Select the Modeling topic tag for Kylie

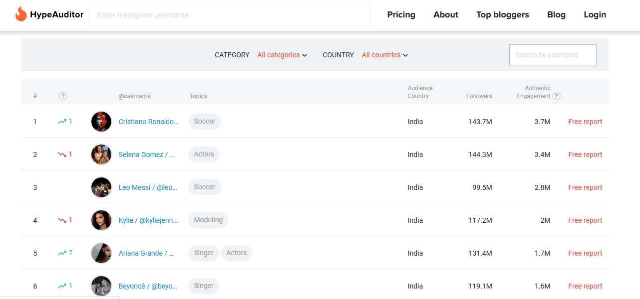click(208, 220)
